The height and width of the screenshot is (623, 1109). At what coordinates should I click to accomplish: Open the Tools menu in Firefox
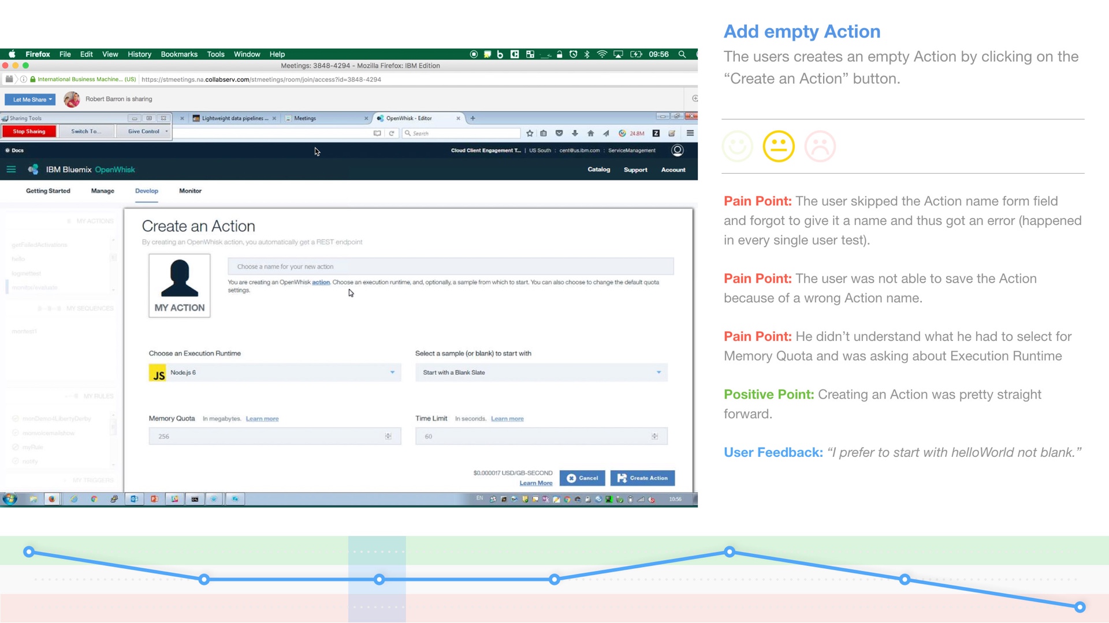(215, 54)
